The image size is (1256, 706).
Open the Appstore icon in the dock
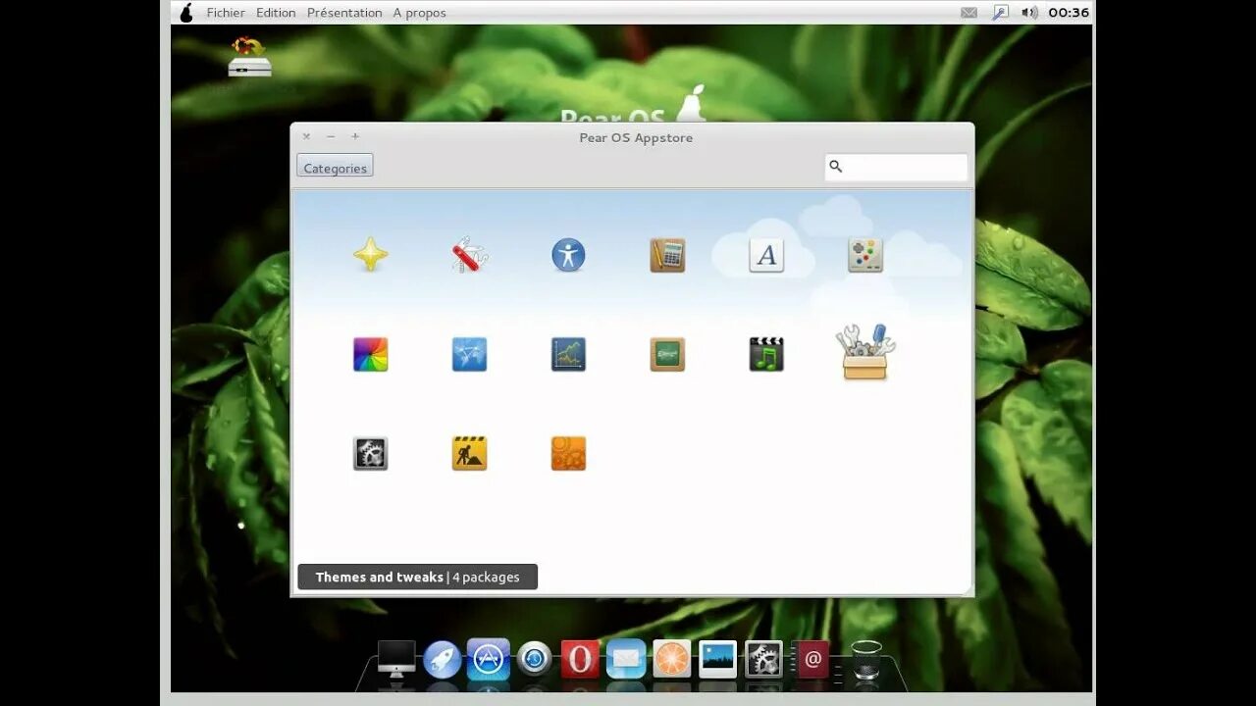coord(489,658)
